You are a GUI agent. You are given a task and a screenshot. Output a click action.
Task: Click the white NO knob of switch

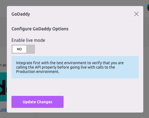19,49
